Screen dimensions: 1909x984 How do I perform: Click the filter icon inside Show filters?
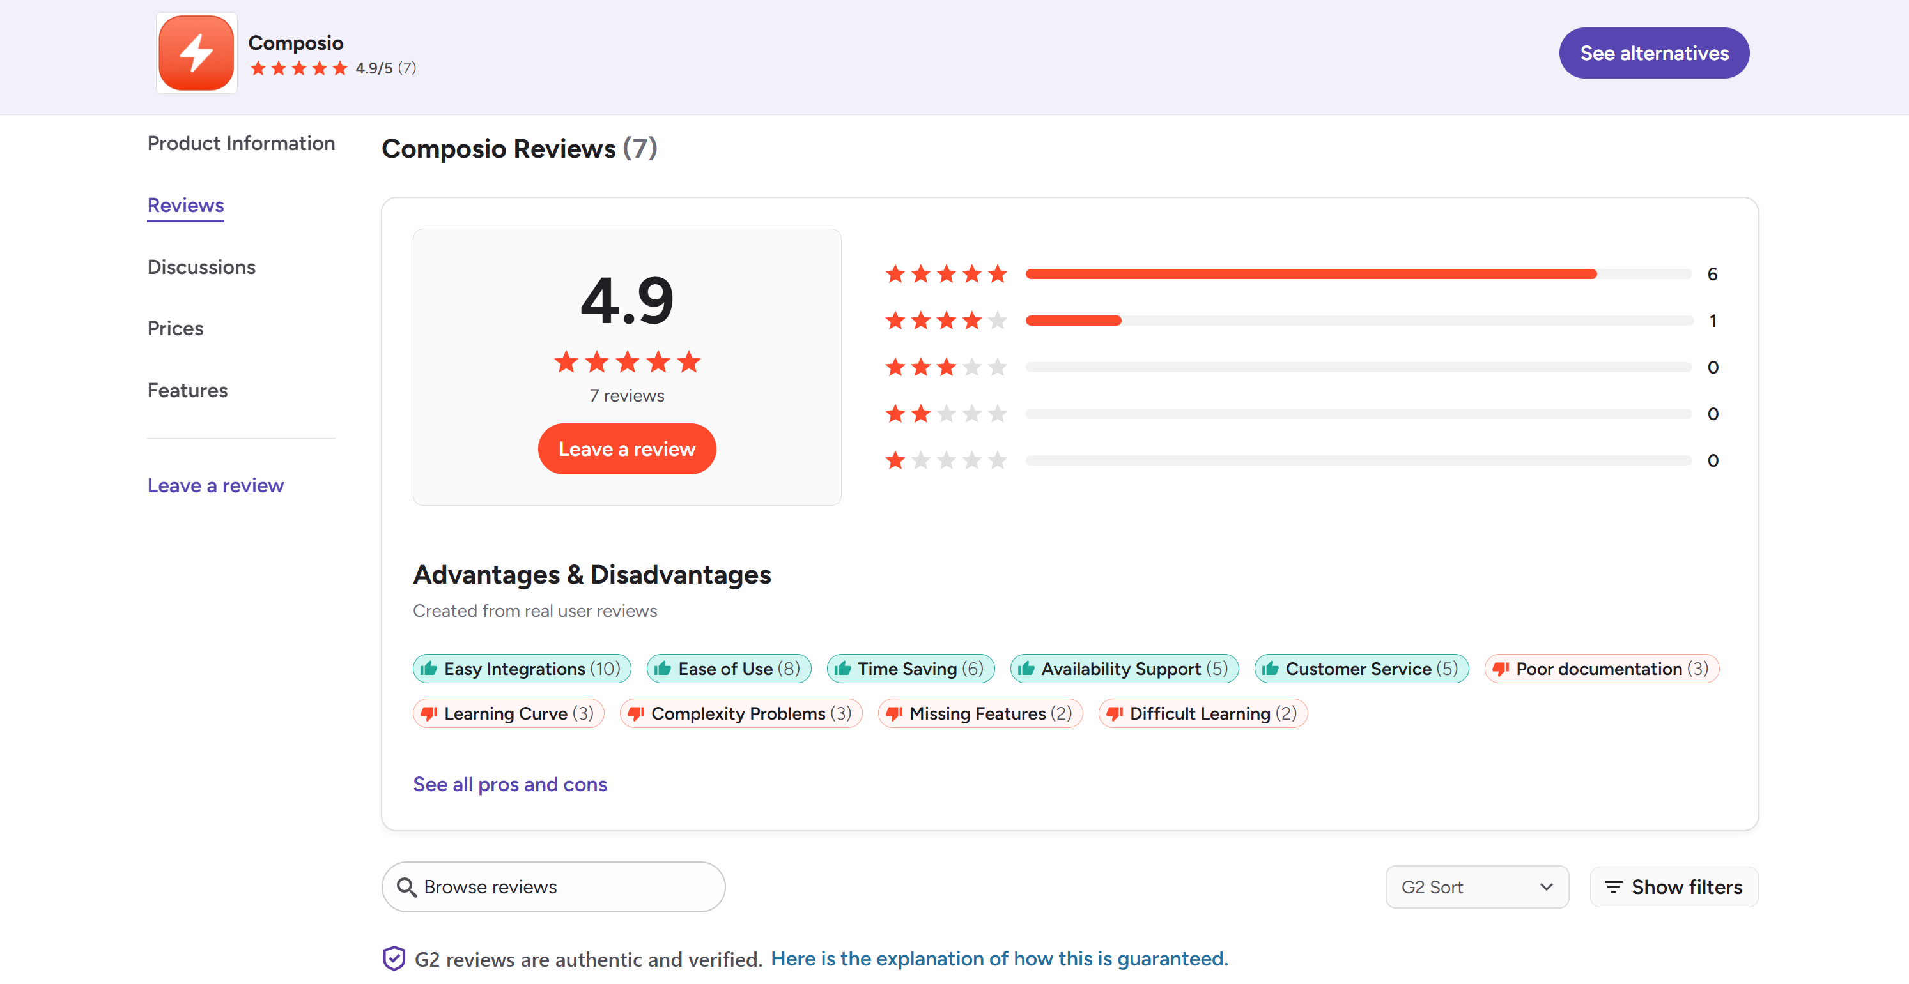pyautogui.click(x=1614, y=886)
